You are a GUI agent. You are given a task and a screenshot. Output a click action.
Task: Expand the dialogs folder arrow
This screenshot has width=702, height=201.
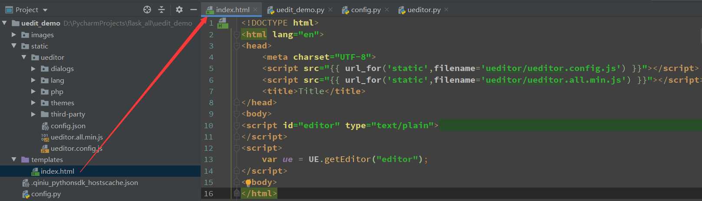click(x=33, y=68)
